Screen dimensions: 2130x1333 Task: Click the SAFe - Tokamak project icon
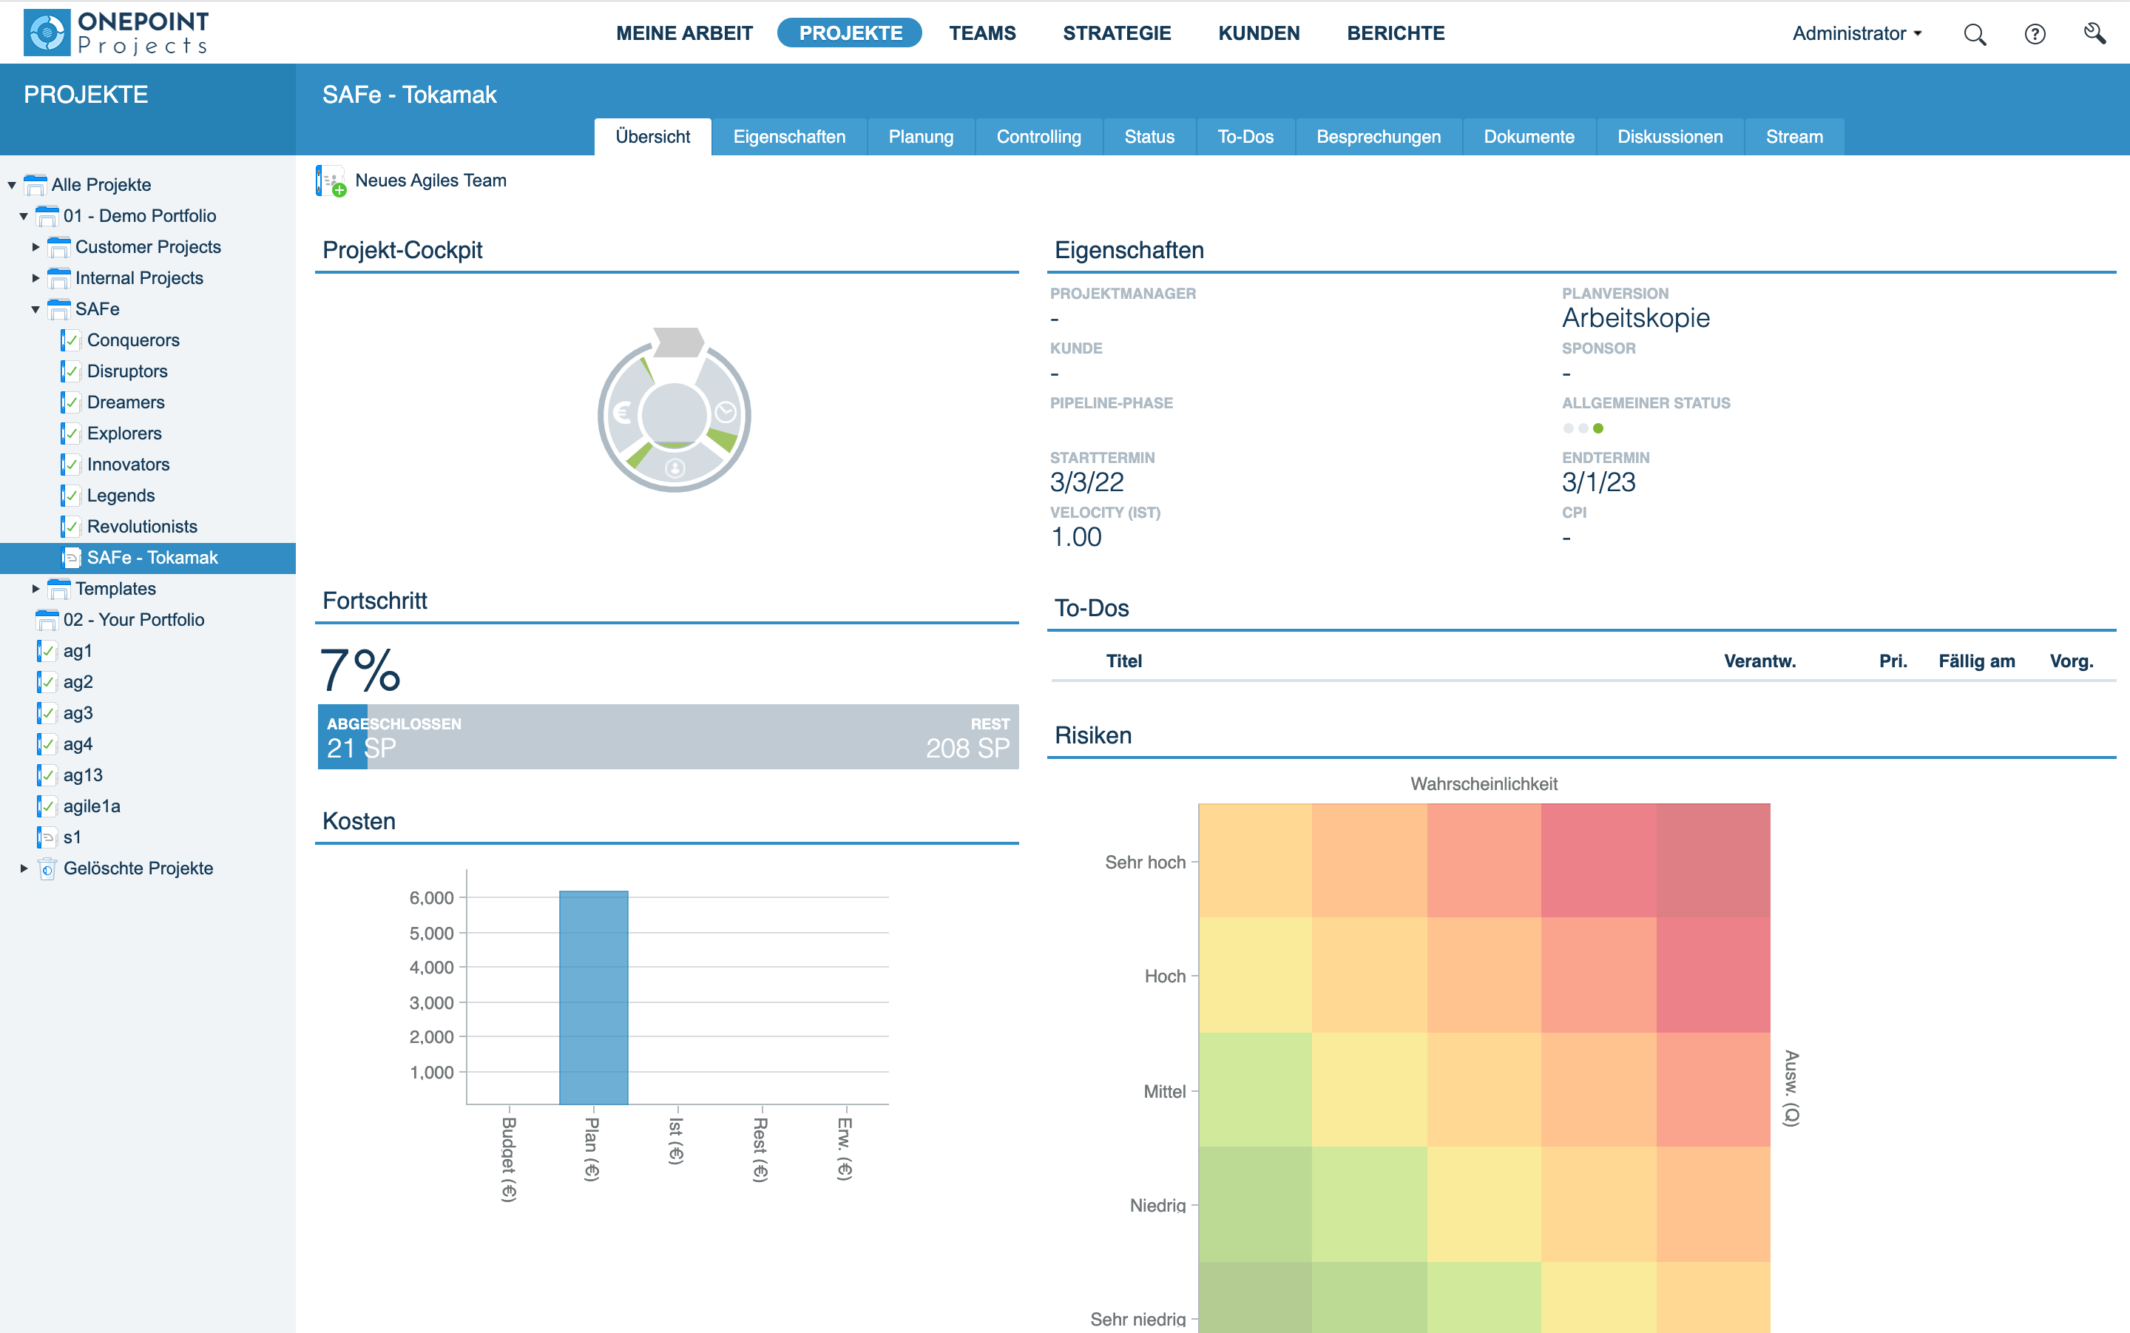(x=70, y=557)
